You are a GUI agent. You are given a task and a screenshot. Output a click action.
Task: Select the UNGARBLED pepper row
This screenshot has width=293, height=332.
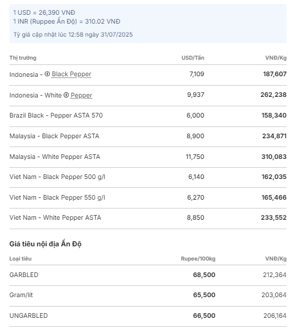[x=148, y=315]
